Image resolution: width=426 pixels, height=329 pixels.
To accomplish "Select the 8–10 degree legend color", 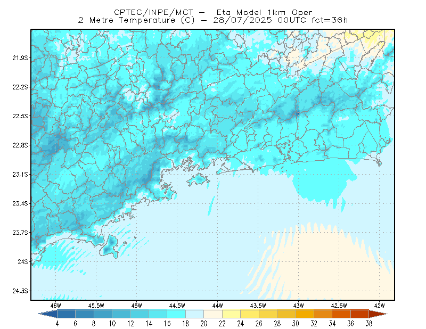I will coord(103,314).
